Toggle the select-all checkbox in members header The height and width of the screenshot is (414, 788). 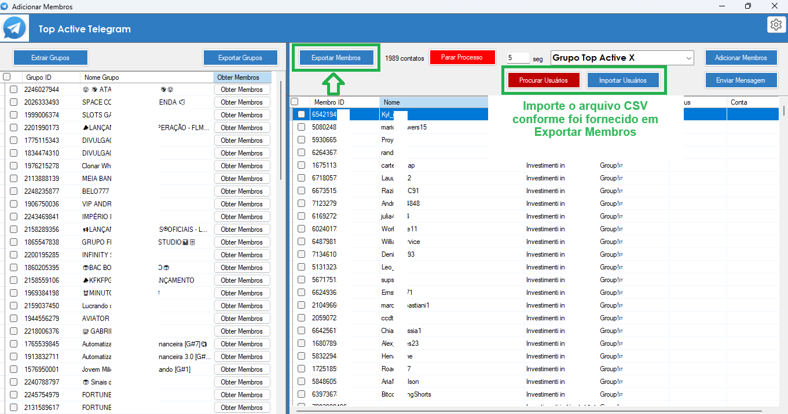pyautogui.click(x=295, y=102)
